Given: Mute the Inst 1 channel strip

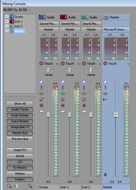Looking at the screenshot, I should pyautogui.click(x=63, y=82).
